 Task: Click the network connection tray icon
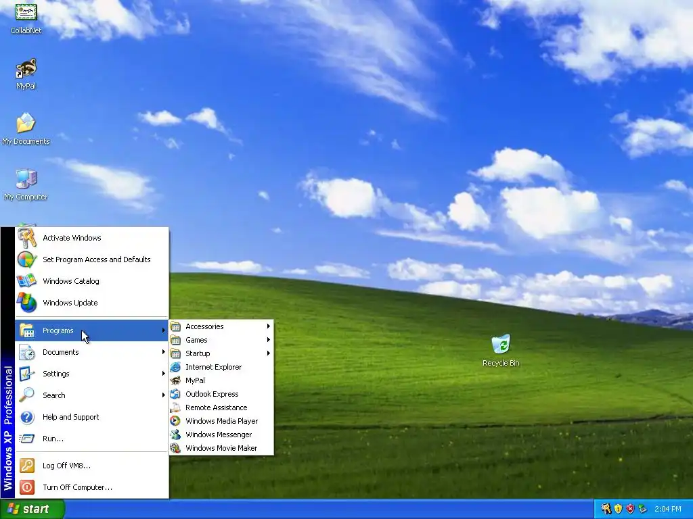tap(642, 509)
